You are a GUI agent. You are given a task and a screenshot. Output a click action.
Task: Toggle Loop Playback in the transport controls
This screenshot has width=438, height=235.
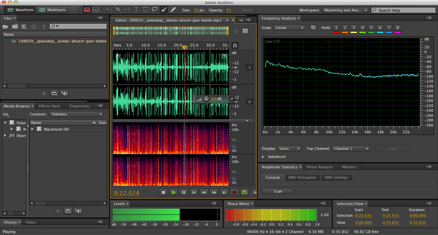point(244,192)
